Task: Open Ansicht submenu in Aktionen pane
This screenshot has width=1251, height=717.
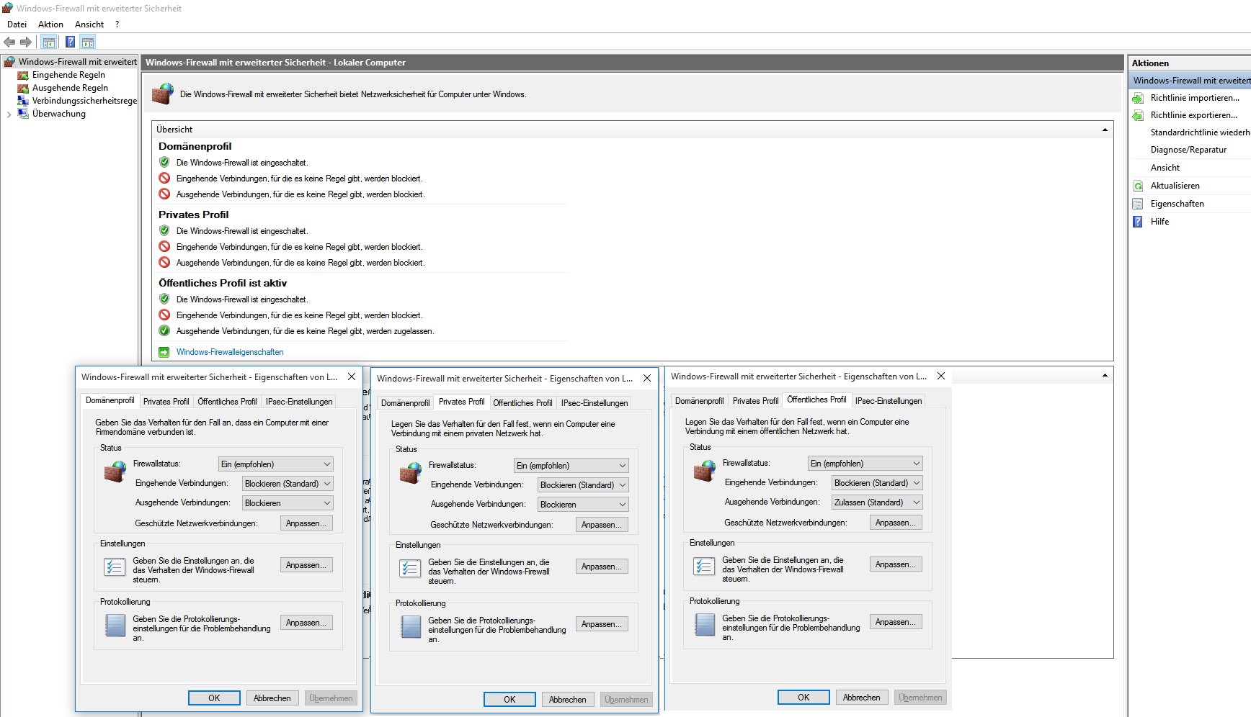Action: [1165, 168]
